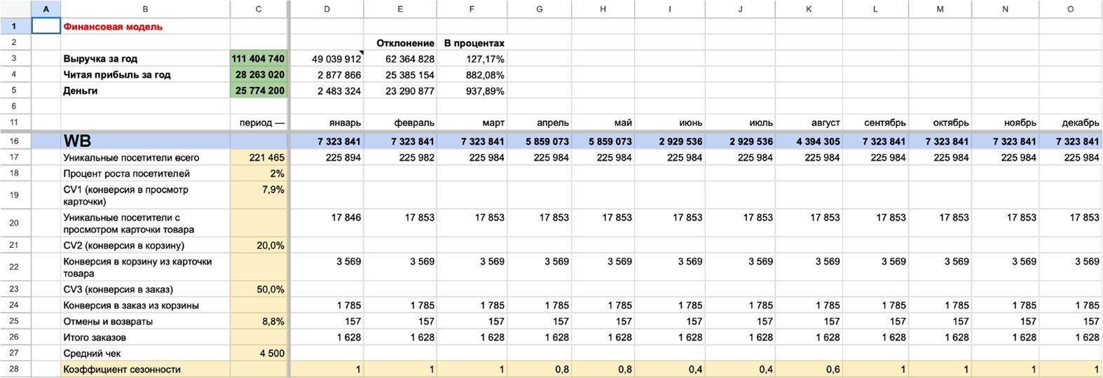This screenshot has width=1103, height=378.
Task: Click cell showing 62 364 828
Action: [x=400, y=59]
